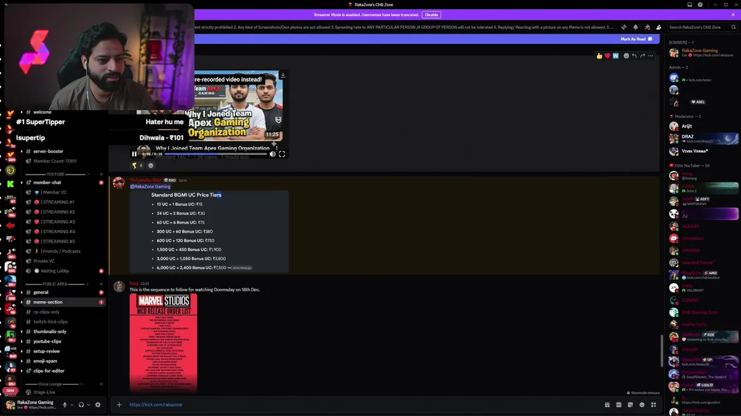
Task: Send a gift via gift icon
Action: pyautogui.click(x=607, y=405)
